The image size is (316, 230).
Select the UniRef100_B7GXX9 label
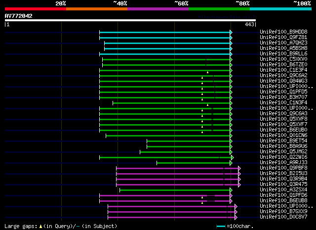283,212
